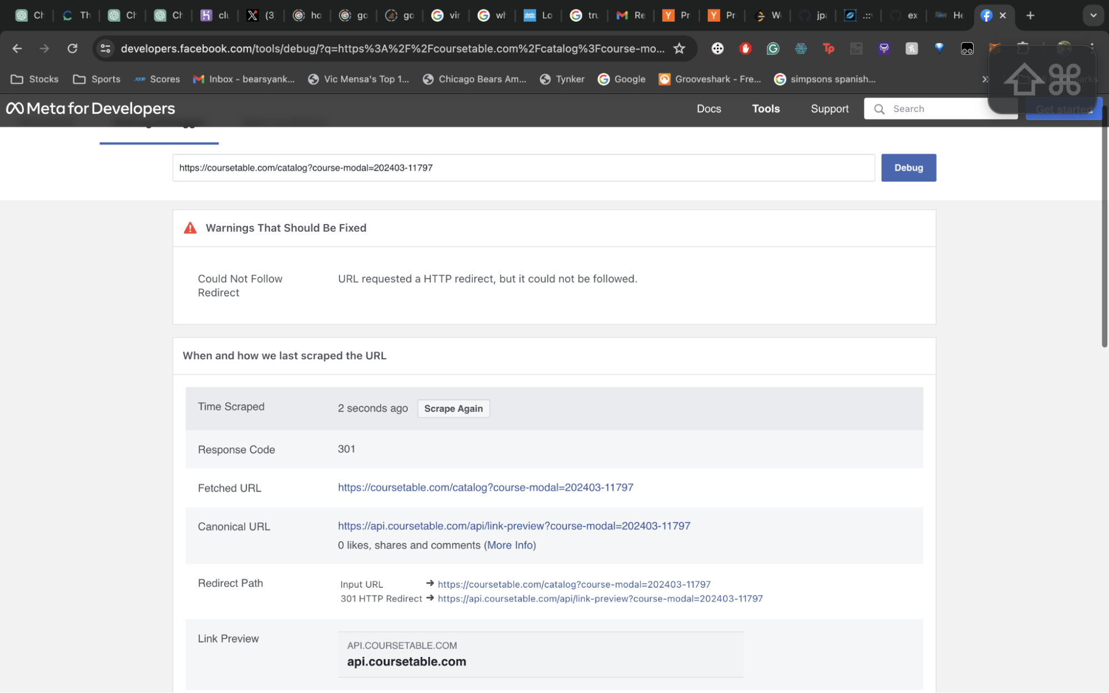Open the 301 HTTP Redirect target link
Image resolution: width=1109 pixels, height=693 pixels.
pos(600,599)
